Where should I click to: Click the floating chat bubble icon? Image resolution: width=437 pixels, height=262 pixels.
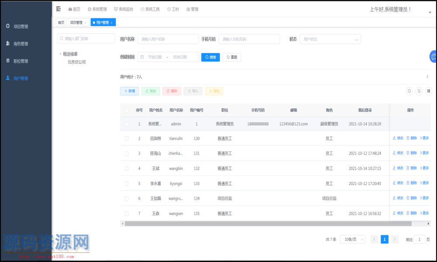pos(434,56)
